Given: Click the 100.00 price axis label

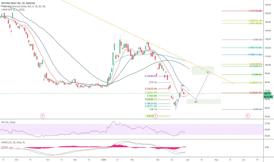Looking at the screenshot, I should pos(268,65).
